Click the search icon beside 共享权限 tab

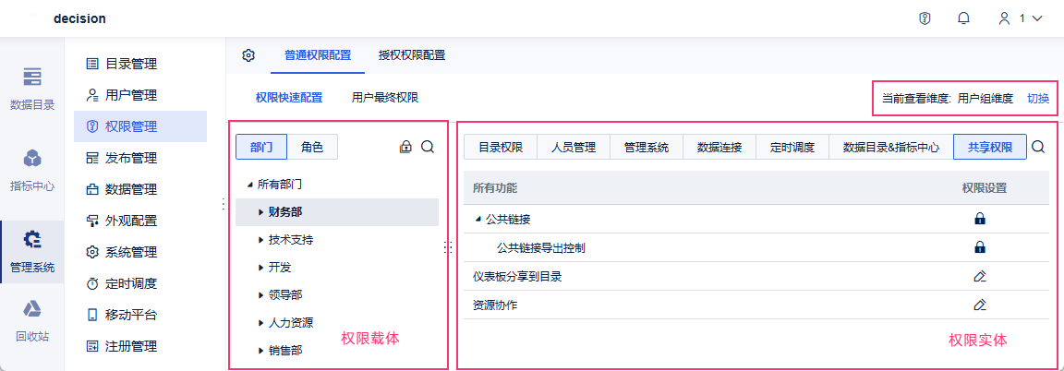tap(1038, 147)
